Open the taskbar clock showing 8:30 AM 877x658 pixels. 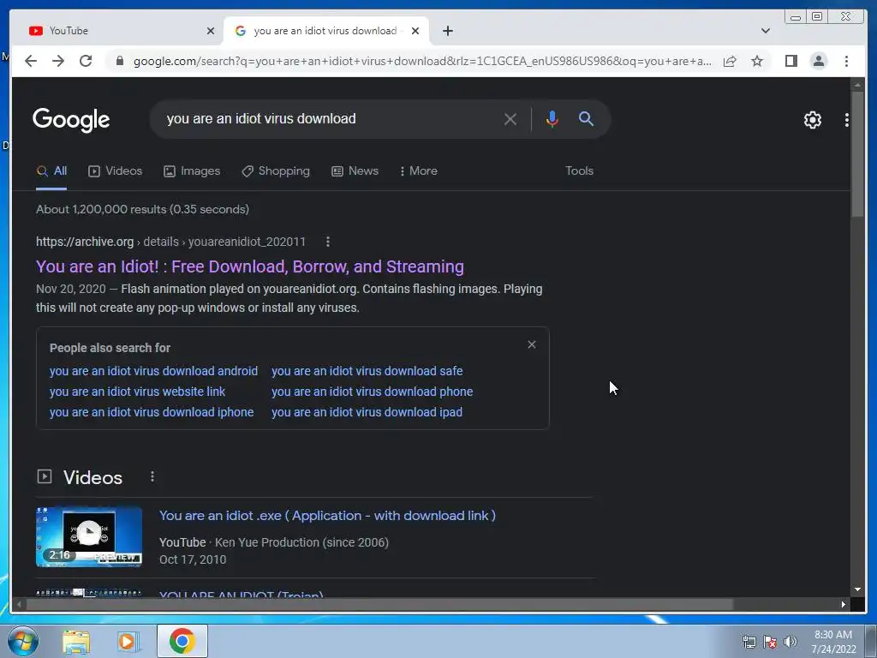833,642
